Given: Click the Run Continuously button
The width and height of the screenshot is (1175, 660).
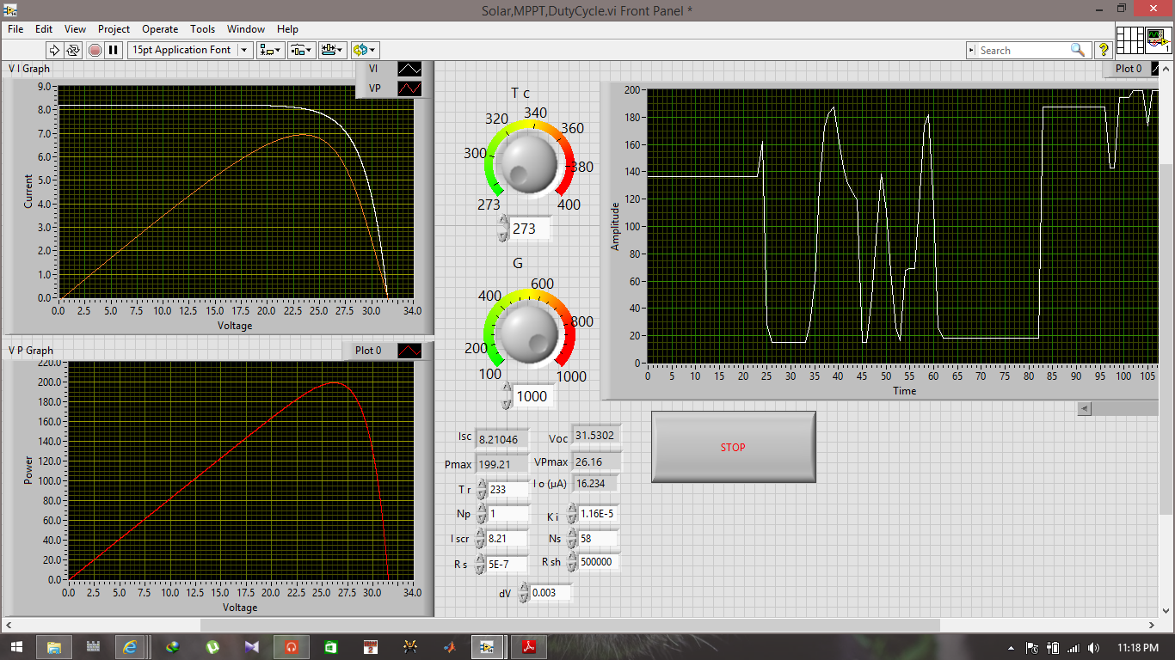Looking at the screenshot, I should pyautogui.click(x=73, y=50).
